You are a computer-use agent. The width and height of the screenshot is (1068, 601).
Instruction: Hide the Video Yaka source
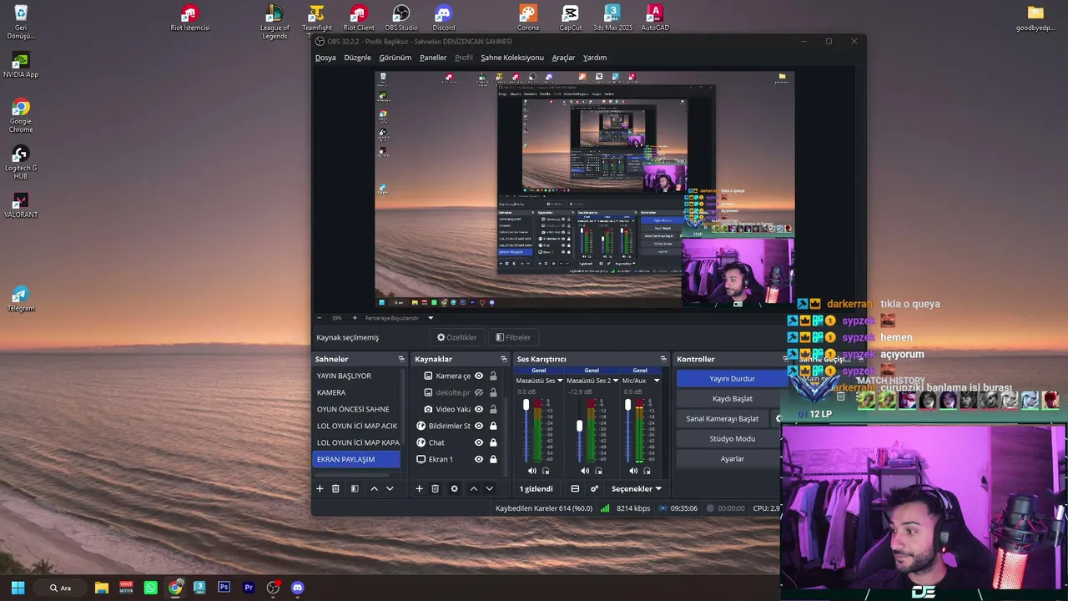(x=479, y=409)
